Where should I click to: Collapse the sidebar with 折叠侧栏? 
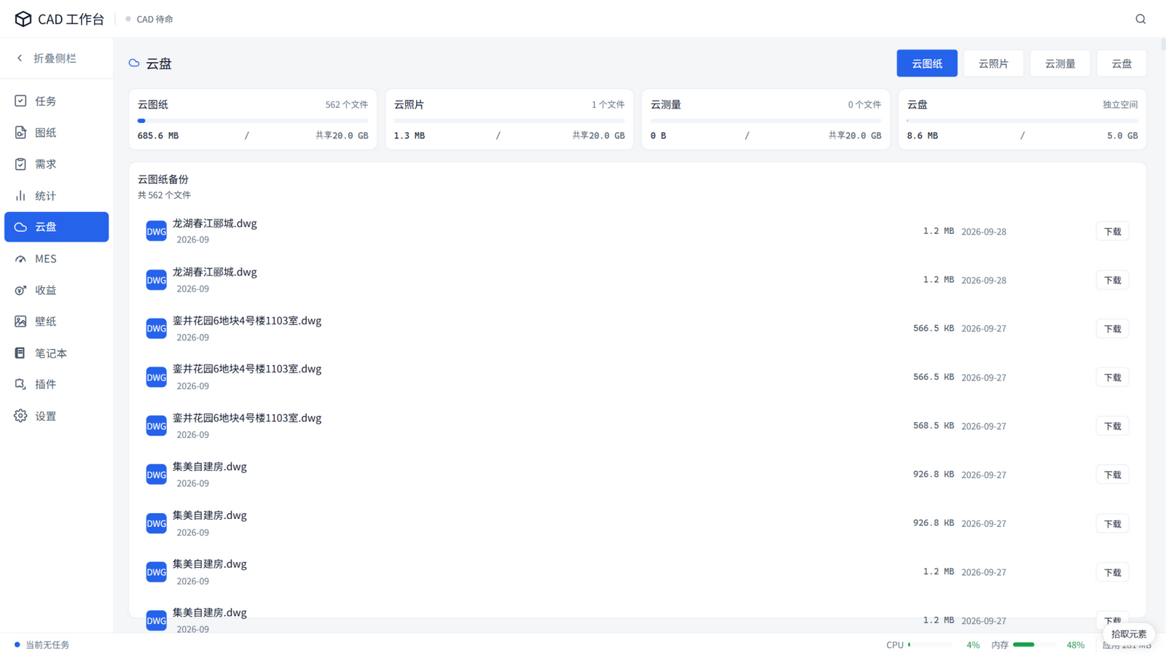click(47, 58)
